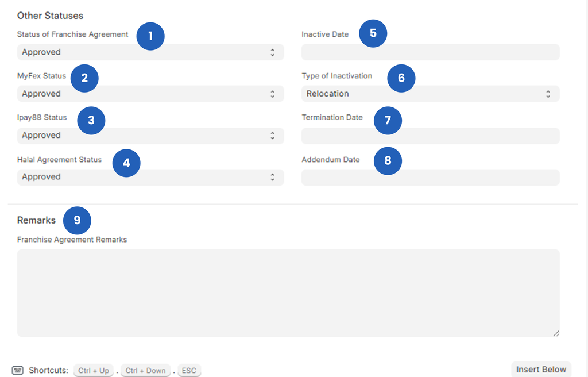Click numbered marker 2 beside MyFex Status

point(84,78)
